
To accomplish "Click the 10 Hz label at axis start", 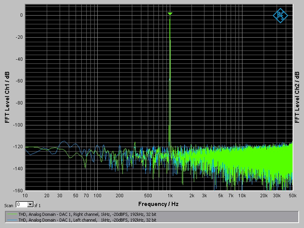I will point(25,196).
